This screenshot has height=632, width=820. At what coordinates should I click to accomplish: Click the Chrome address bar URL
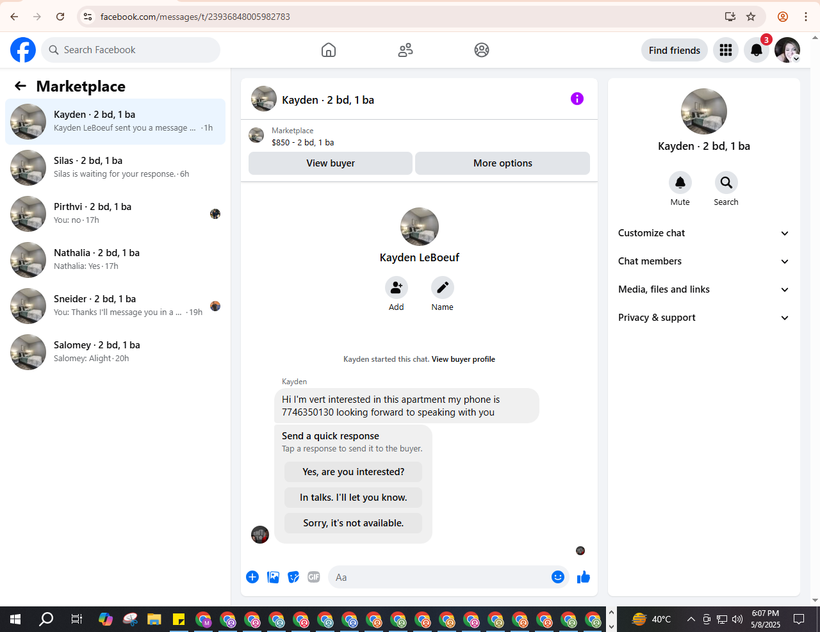(195, 17)
